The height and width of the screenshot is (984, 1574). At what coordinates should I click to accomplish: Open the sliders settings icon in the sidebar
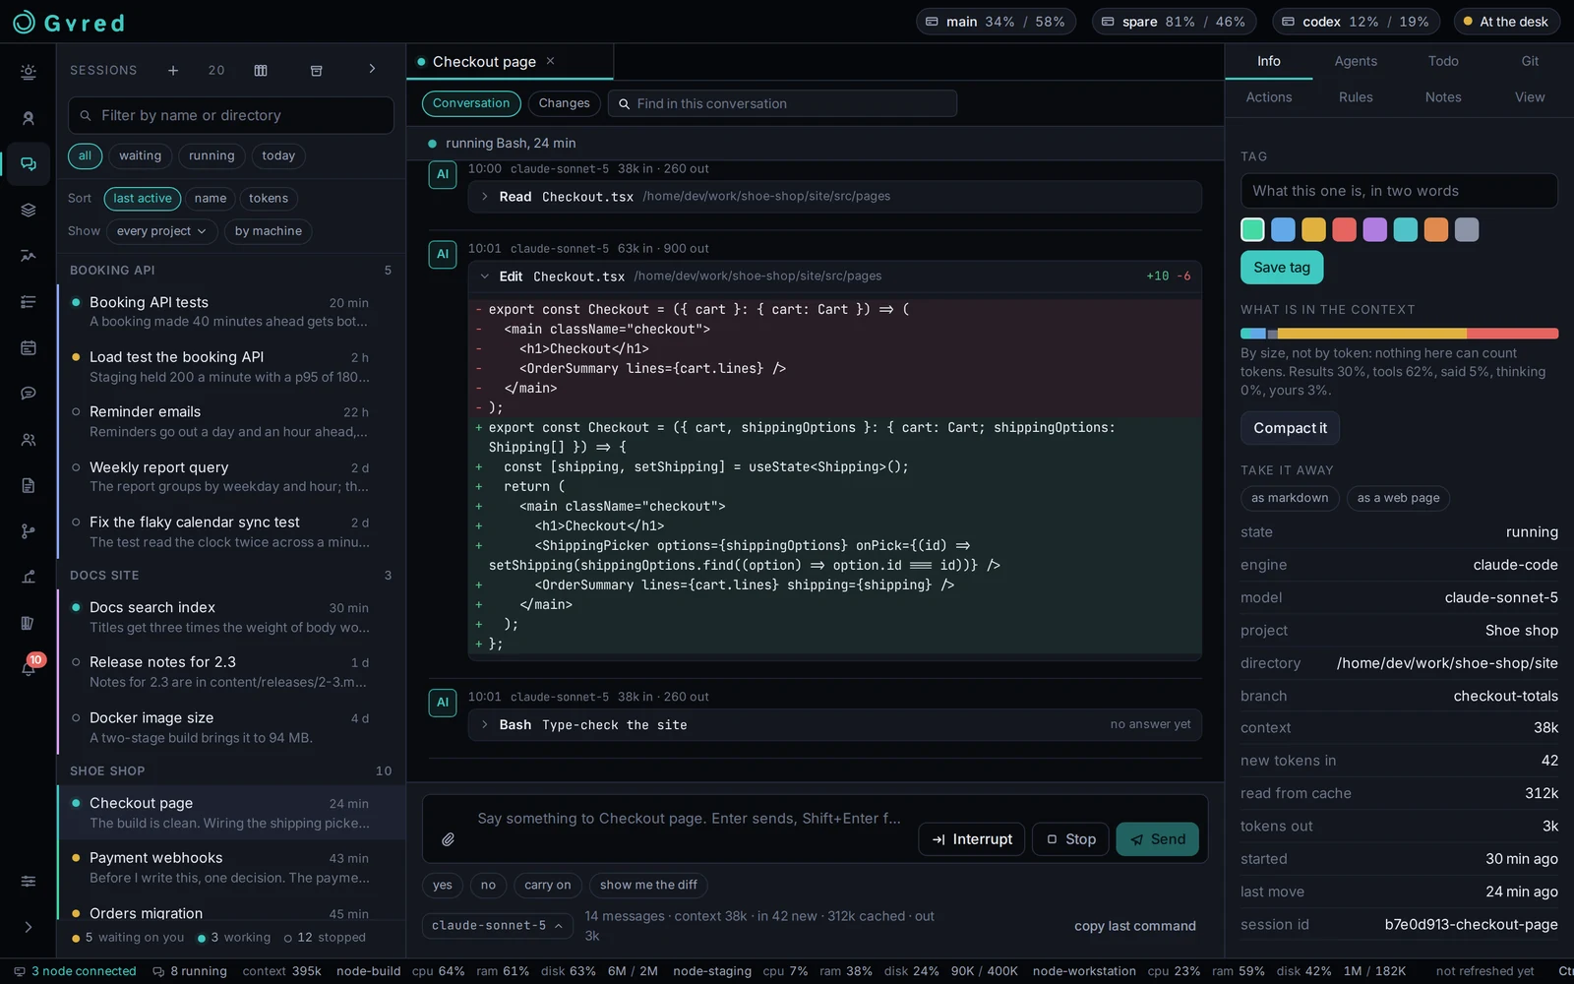[29, 882]
